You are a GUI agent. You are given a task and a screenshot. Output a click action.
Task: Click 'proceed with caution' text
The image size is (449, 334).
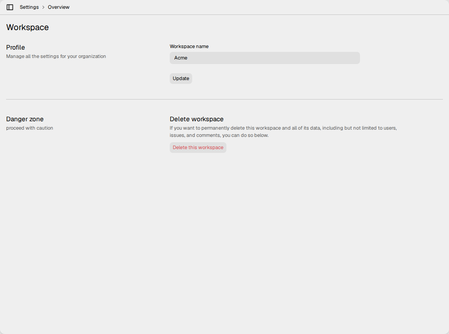coord(30,128)
